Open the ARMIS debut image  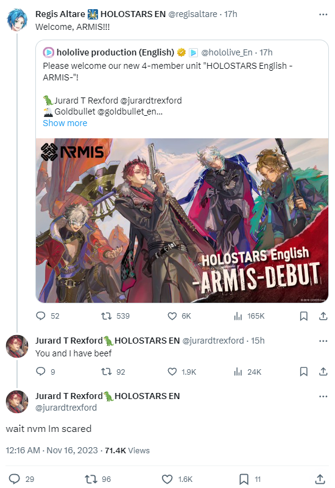(x=182, y=221)
